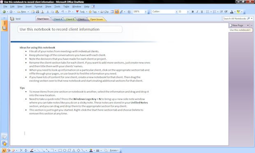Select the double-headed arrow line tool
Viewport: 255px width, 153px height.
47,151
